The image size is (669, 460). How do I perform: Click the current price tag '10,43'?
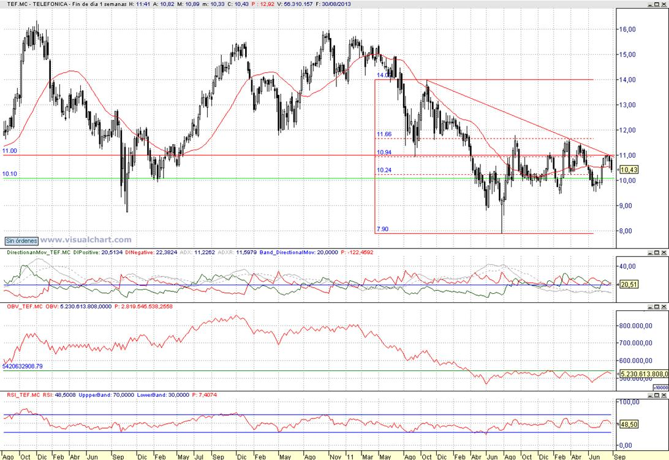tap(629, 169)
